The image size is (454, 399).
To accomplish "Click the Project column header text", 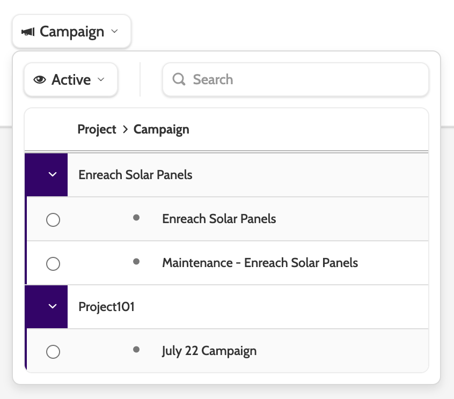I will coord(97,129).
